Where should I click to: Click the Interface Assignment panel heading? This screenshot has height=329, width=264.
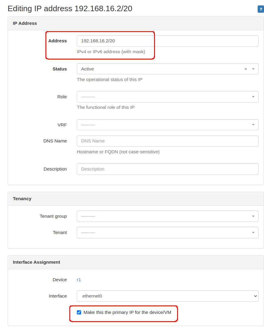[x=36, y=262]
